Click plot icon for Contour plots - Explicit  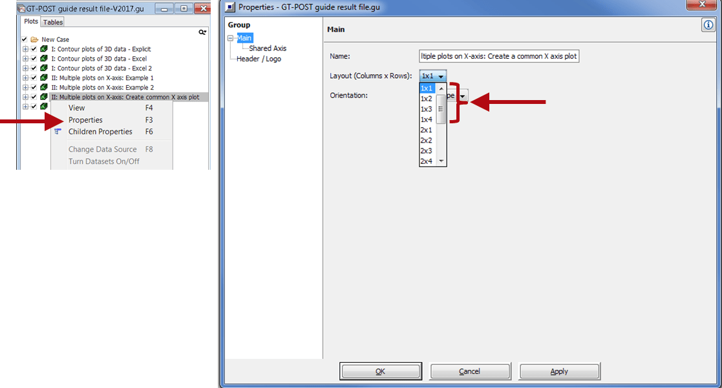click(44, 48)
